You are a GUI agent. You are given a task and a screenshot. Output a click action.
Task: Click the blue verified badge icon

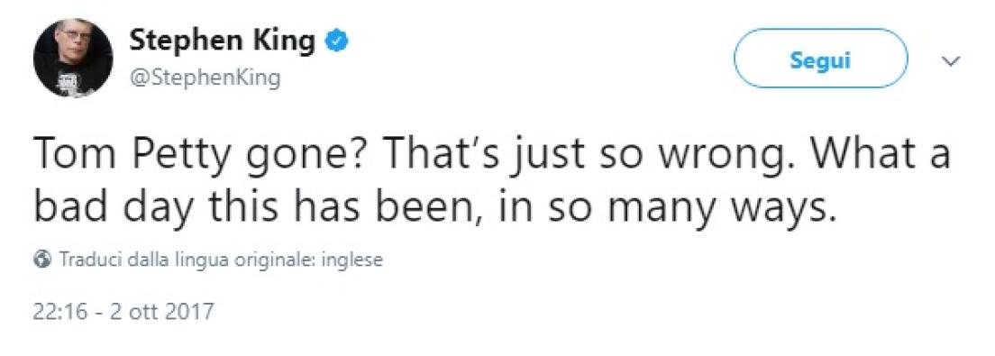click(x=336, y=41)
